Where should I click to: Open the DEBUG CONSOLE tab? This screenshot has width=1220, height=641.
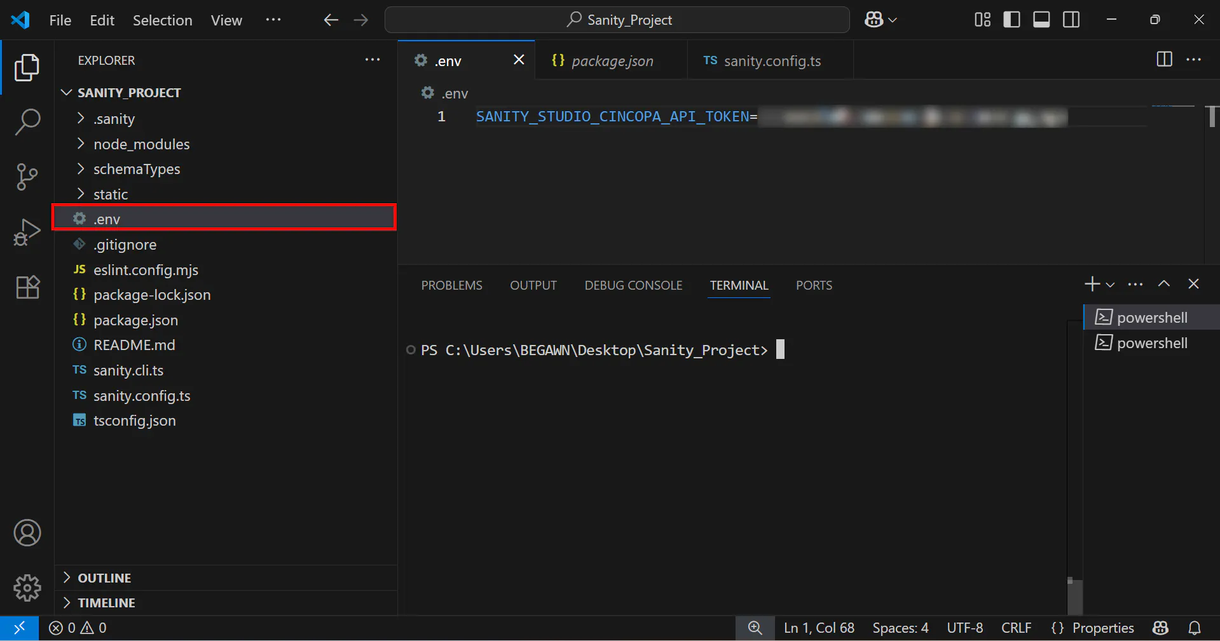[x=633, y=285]
